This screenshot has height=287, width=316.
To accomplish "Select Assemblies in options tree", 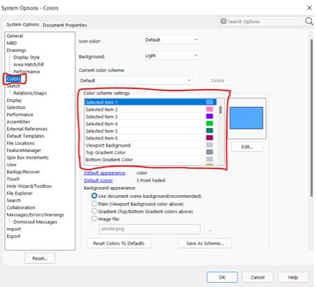I will tap(19, 122).
